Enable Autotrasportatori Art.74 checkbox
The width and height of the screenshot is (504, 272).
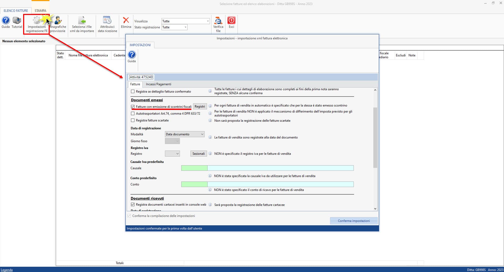pyautogui.click(x=133, y=114)
